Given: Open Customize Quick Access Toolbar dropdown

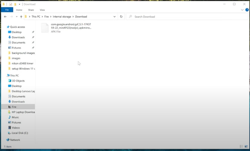Looking at the screenshot, I should click(19, 4).
